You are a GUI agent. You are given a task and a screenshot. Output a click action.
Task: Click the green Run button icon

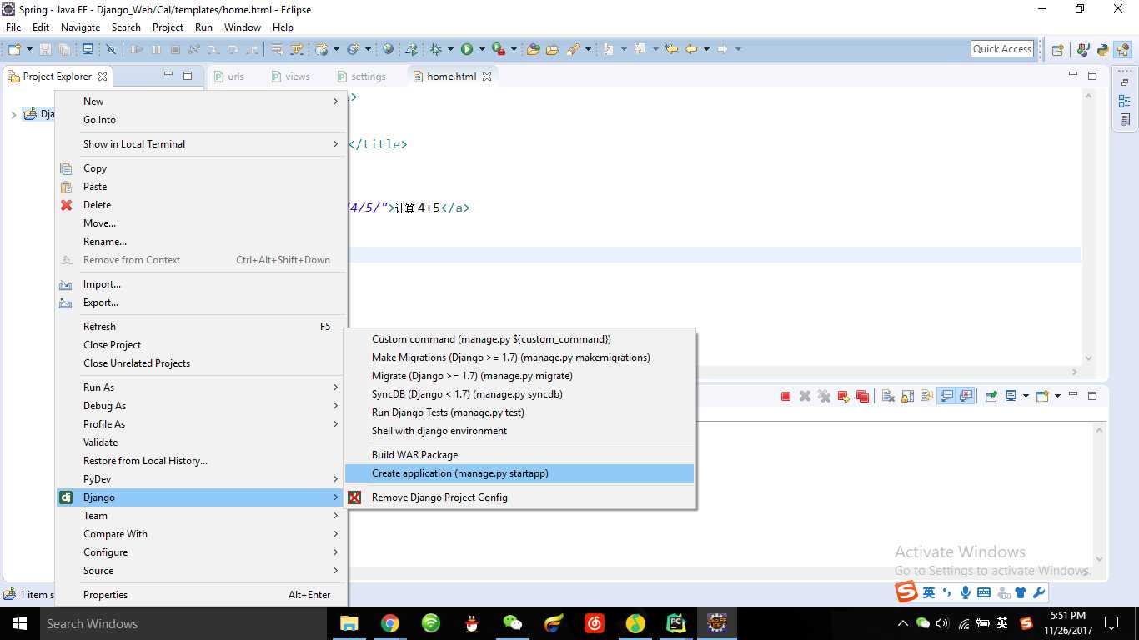click(x=467, y=49)
